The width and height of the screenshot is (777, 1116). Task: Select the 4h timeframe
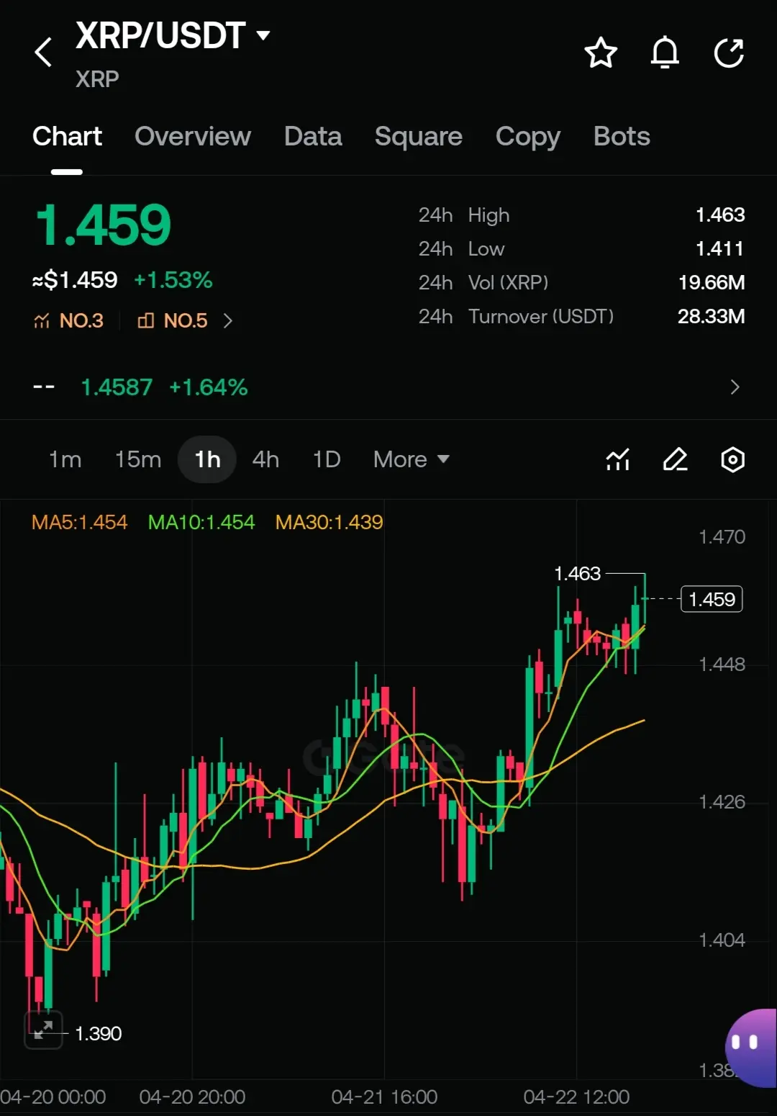click(x=265, y=459)
